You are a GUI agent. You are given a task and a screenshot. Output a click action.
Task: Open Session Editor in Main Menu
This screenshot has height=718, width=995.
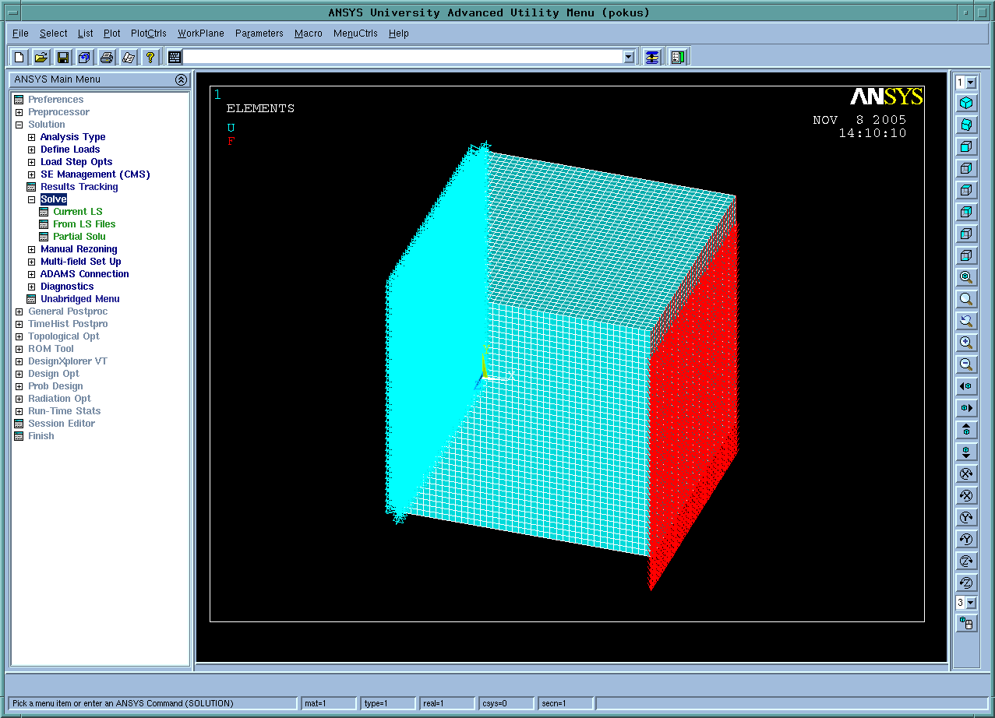coord(62,424)
